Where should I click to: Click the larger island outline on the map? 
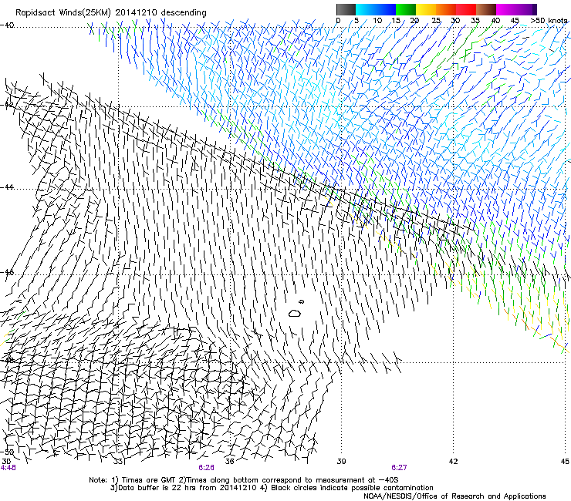295,313
